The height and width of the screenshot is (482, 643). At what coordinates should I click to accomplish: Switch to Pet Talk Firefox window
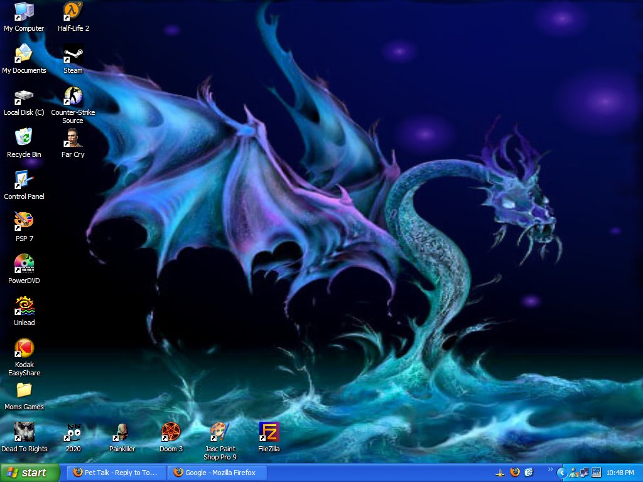[x=117, y=473]
